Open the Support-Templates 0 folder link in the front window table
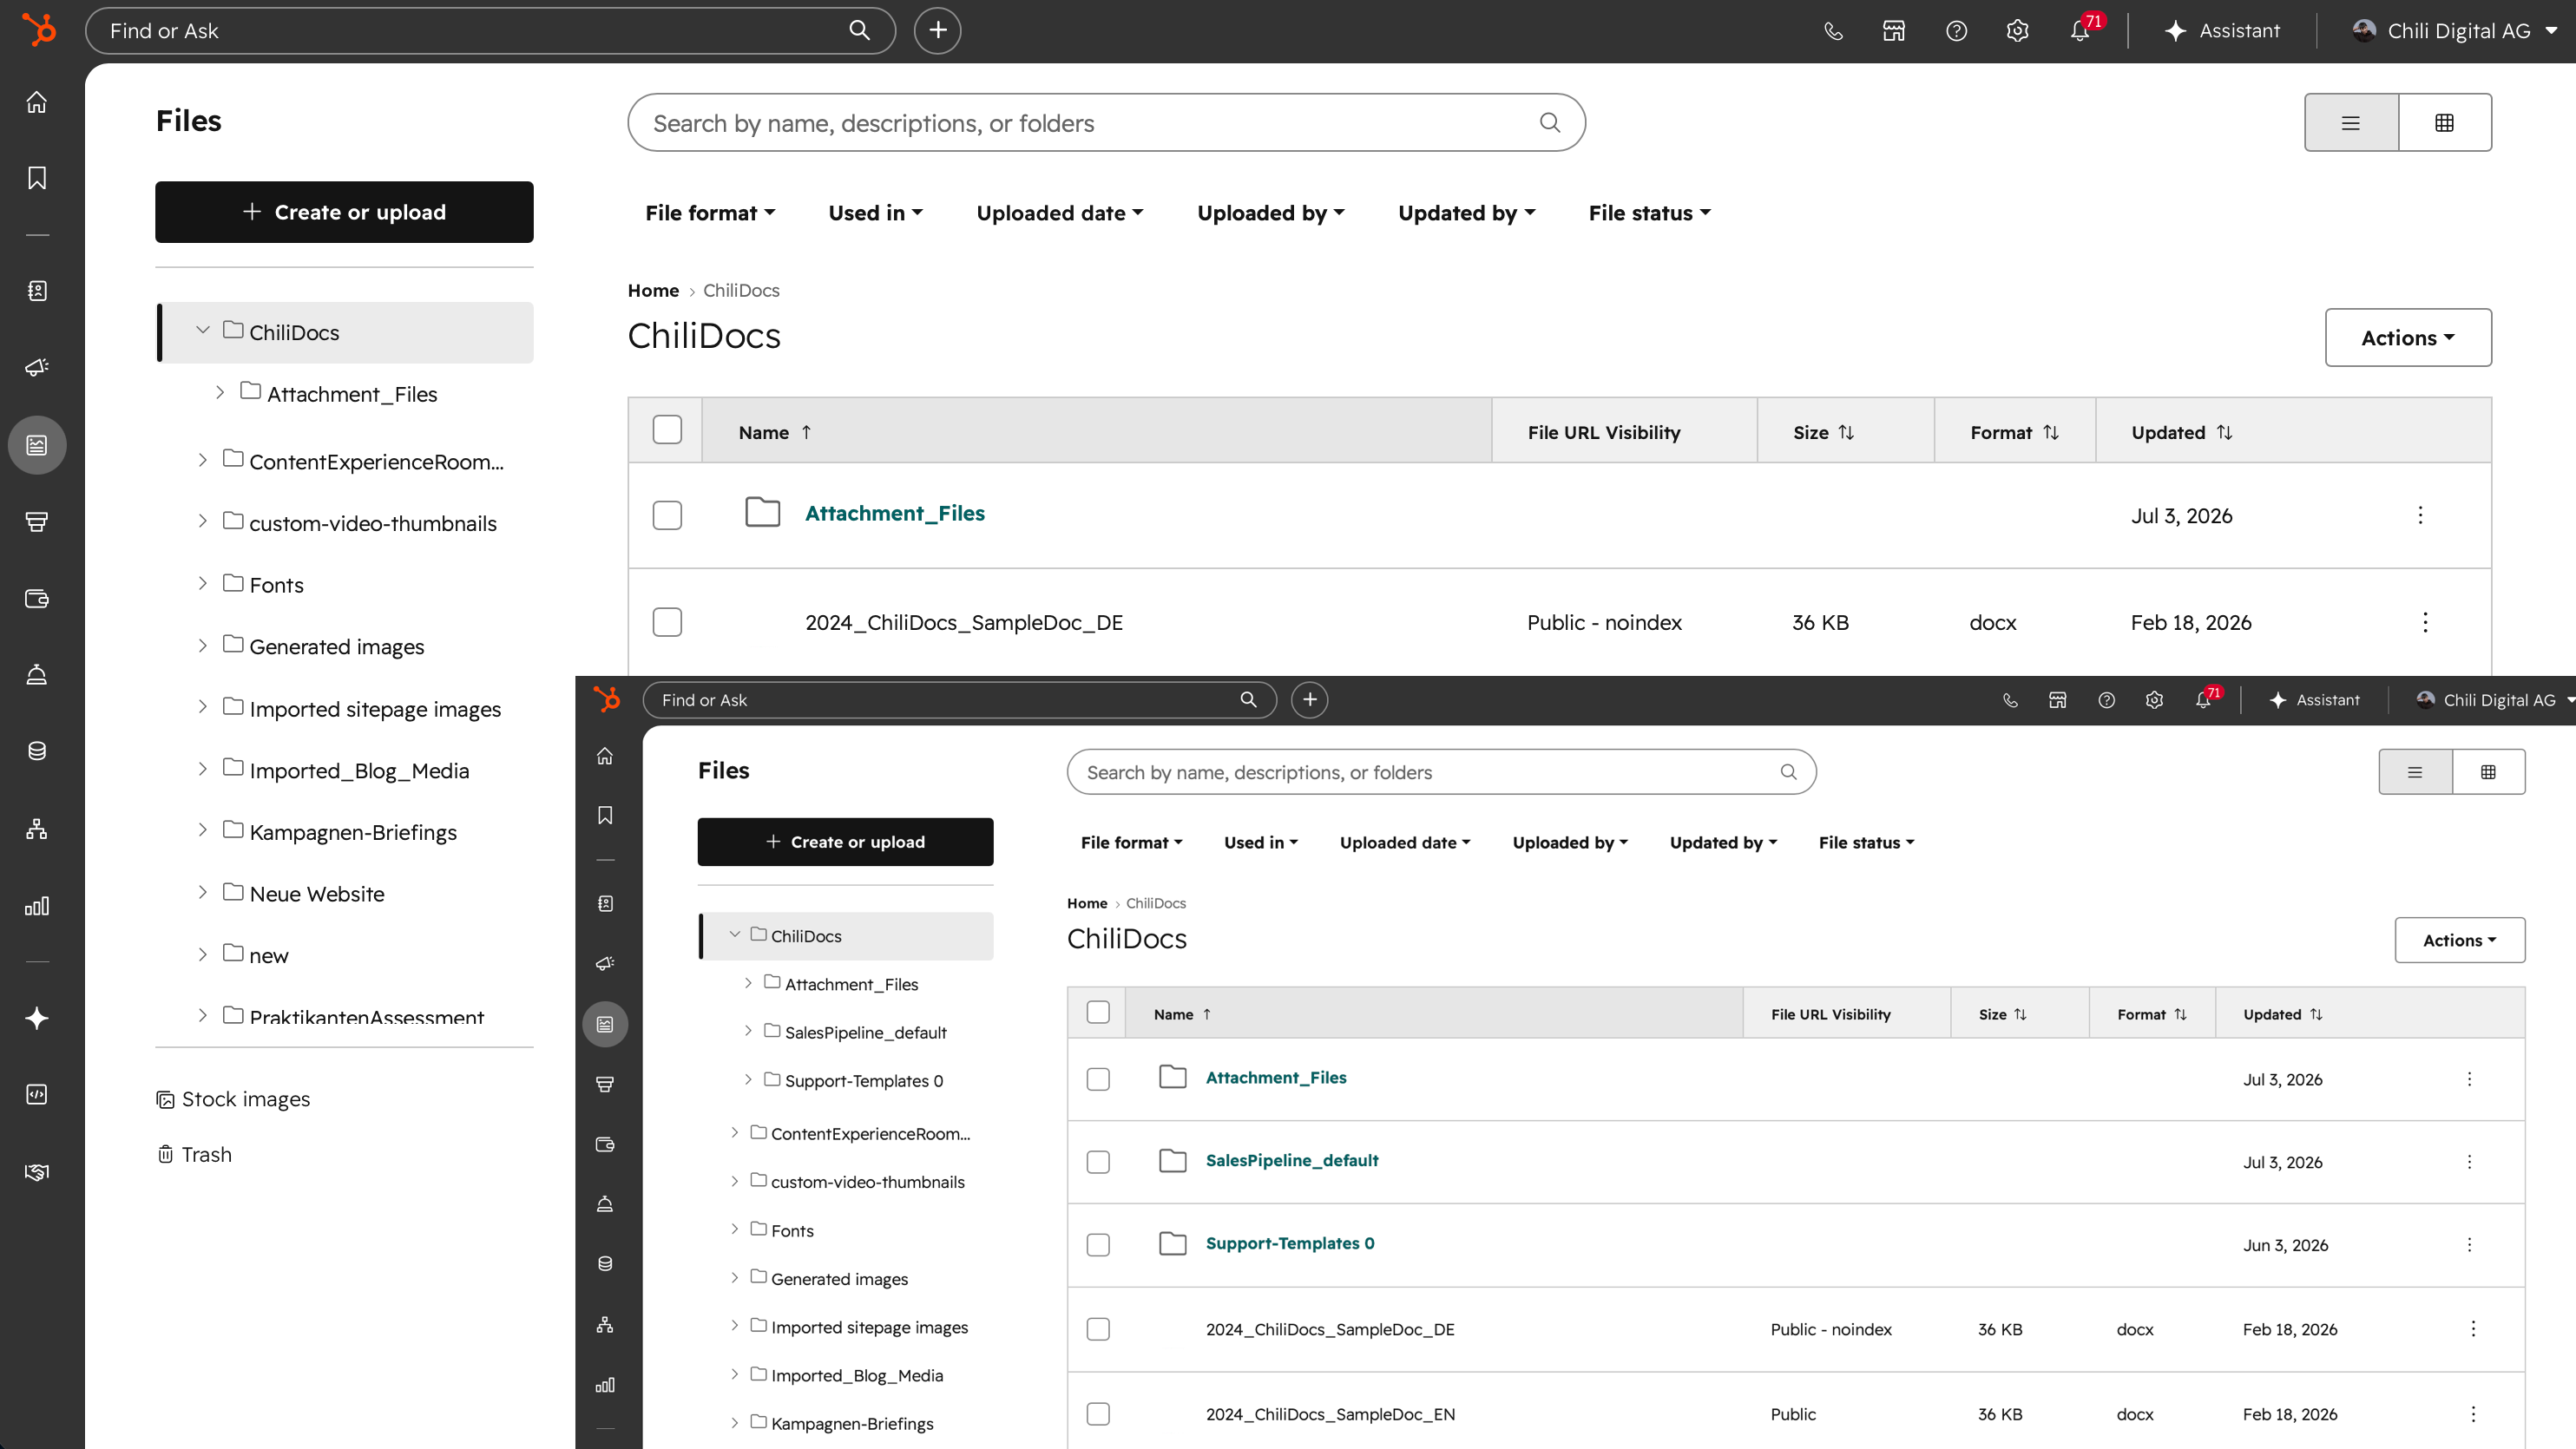This screenshot has height=1449, width=2576. 1290,1244
